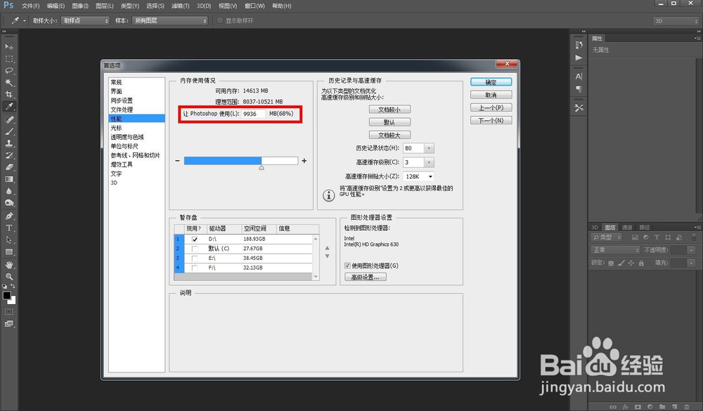This screenshot has width=703, height=411.
Task: Click the minus button of memory slider
Action: [x=178, y=160]
